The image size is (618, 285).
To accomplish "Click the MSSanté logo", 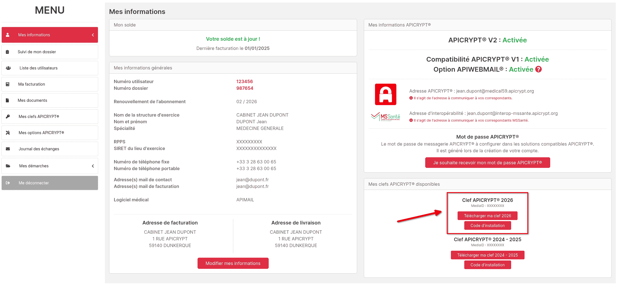I will [385, 117].
